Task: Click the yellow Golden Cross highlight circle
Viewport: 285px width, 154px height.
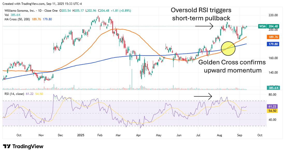Action: (228, 48)
